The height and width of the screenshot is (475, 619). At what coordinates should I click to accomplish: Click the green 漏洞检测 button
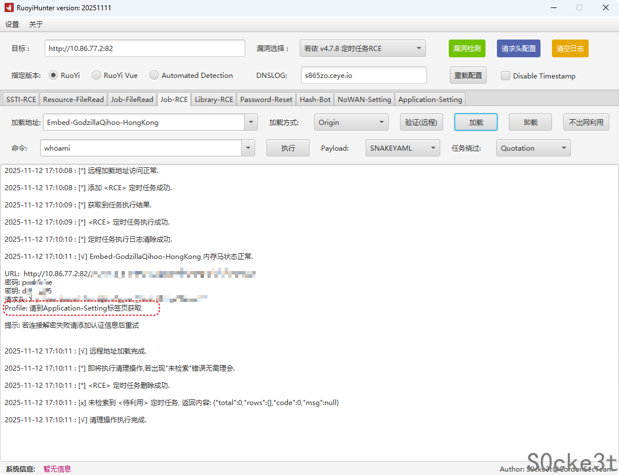coord(467,49)
